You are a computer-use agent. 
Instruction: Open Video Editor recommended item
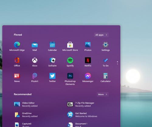(x=26, y=104)
